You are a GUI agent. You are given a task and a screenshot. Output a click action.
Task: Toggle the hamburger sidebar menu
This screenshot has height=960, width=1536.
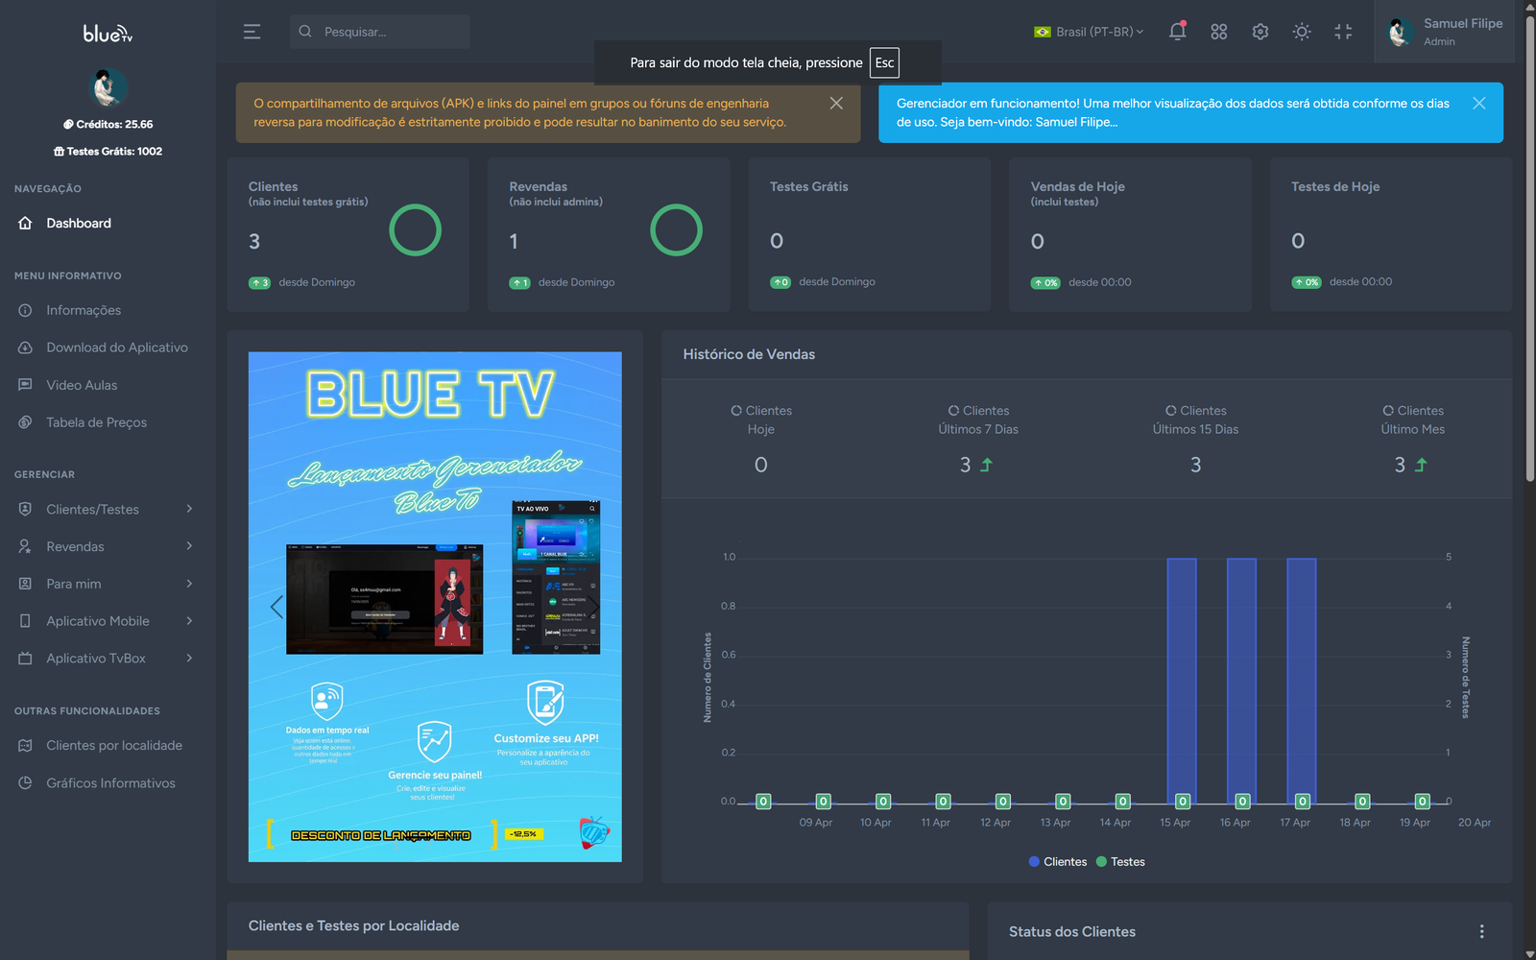(x=252, y=32)
